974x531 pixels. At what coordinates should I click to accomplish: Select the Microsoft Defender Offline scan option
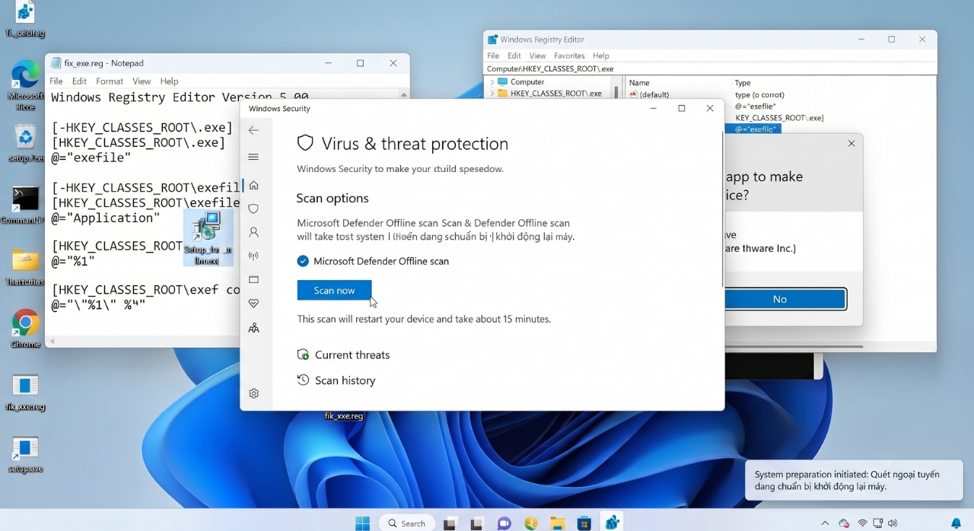[x=373, y=261]
